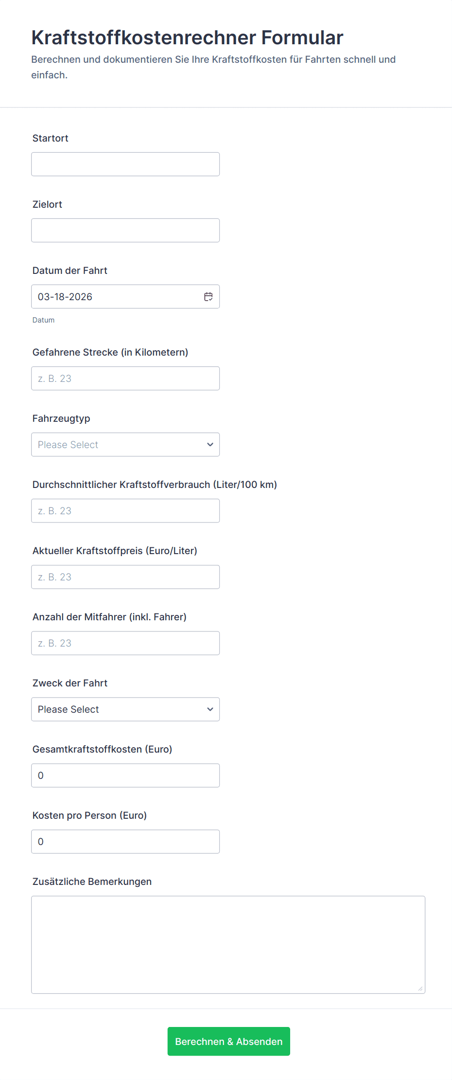Focus the Anzahl der Mitfahrer field
The height and width of the screenshot is (1080, 452).
click(x=125, y=643)
